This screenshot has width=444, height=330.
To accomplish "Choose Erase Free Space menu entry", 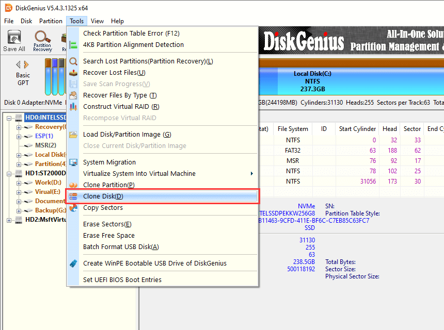I will (109, 236).
